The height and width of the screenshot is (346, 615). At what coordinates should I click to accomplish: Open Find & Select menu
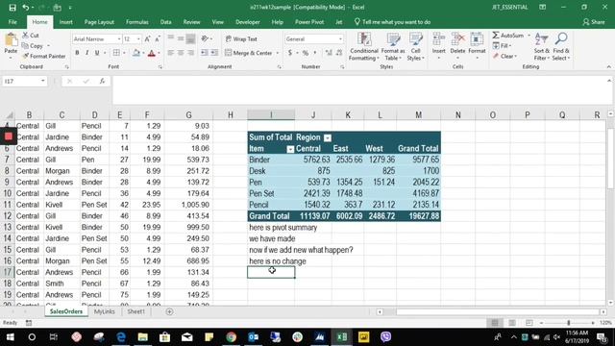561,47
